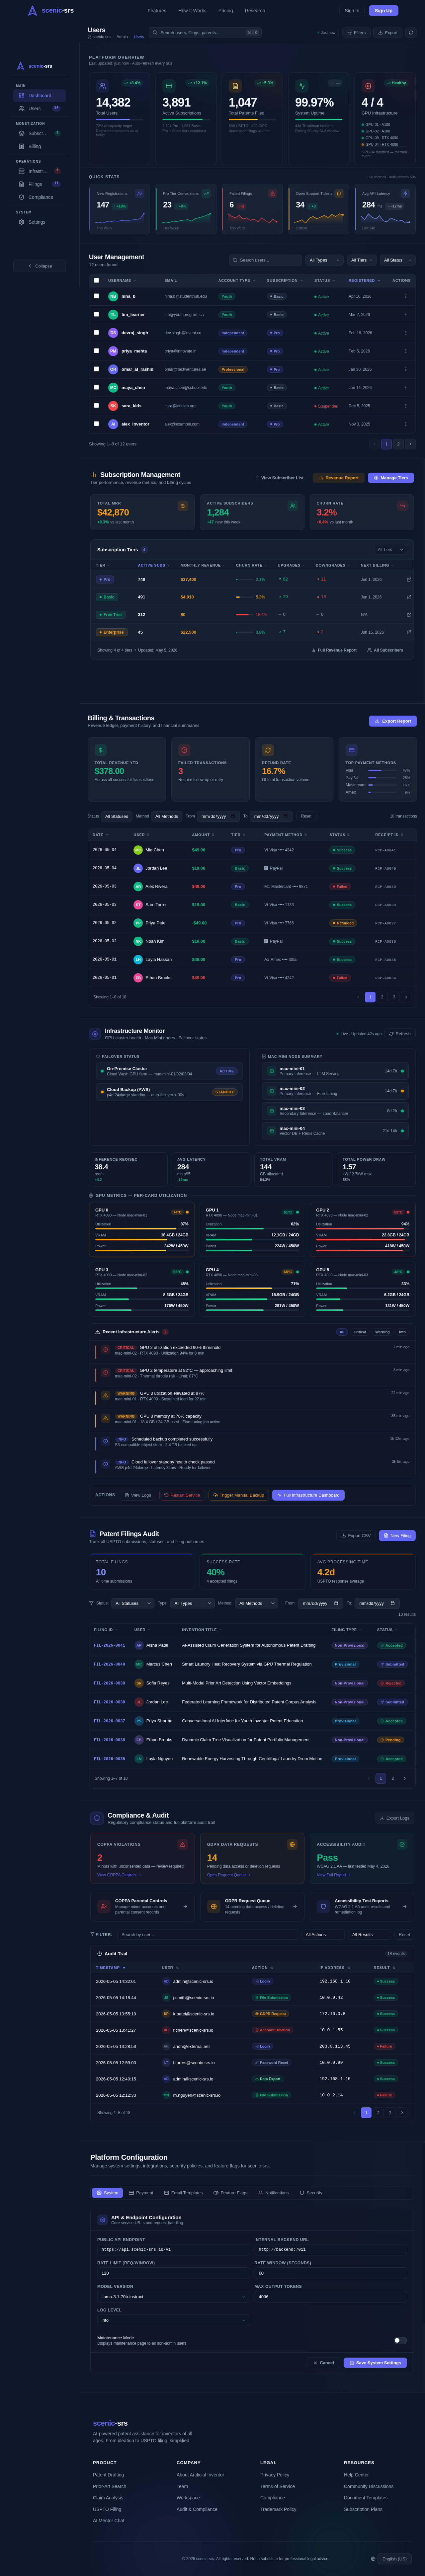Open actions menu for alex_inventor row
The height and width of the screenshot is (2576, 425).
[406, 424]
